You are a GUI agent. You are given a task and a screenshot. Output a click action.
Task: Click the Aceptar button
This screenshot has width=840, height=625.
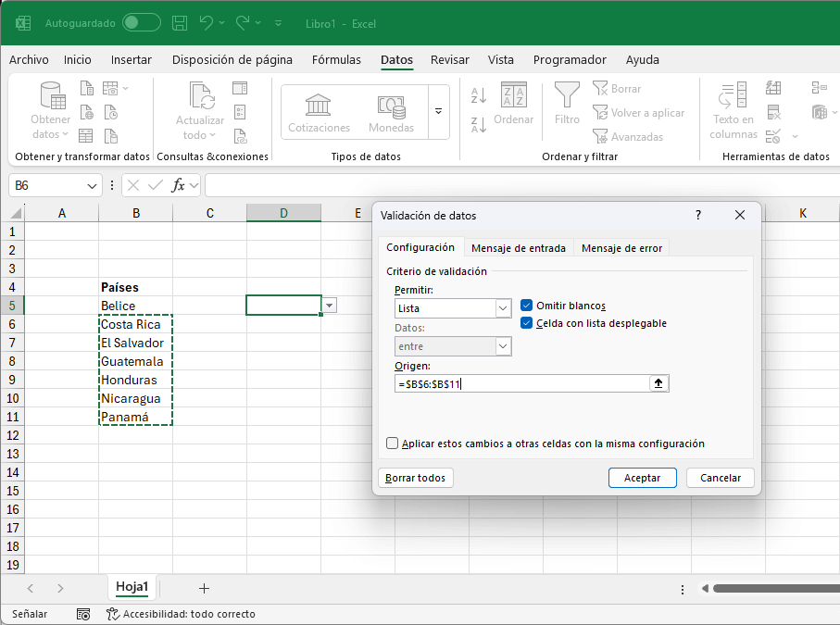643,478
